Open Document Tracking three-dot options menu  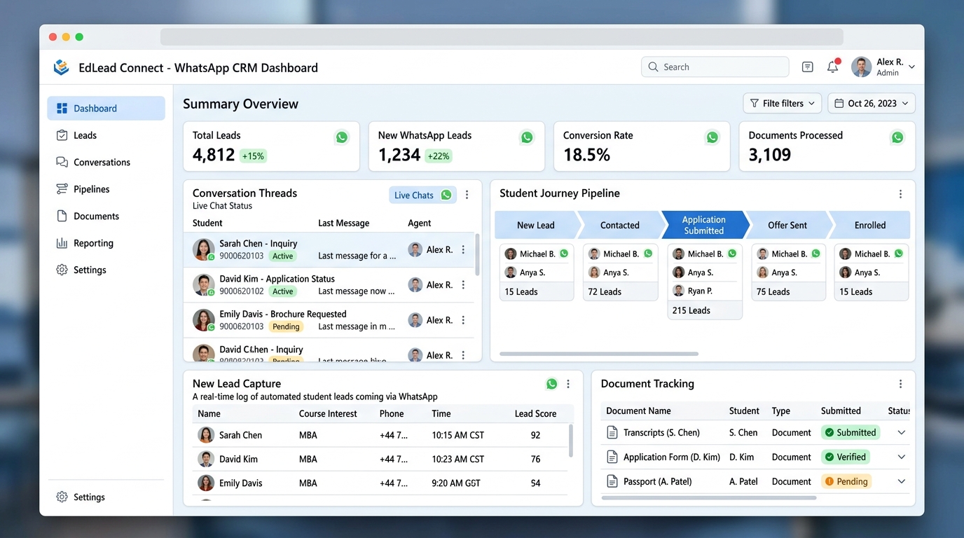pyautogui.click(x=900, y=384)
